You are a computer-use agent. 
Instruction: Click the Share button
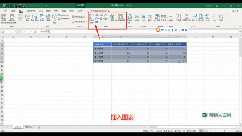click(235, 11)
